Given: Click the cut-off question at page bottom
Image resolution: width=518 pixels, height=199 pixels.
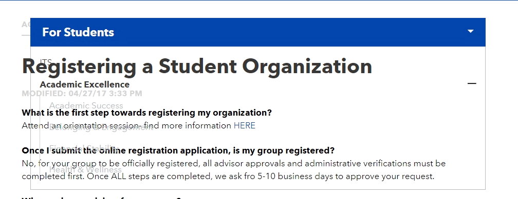Looking at the screenshot, I should coord(101,197).
